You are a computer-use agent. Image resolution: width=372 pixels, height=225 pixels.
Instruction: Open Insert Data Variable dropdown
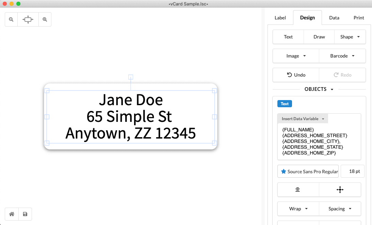pos(303,119)
